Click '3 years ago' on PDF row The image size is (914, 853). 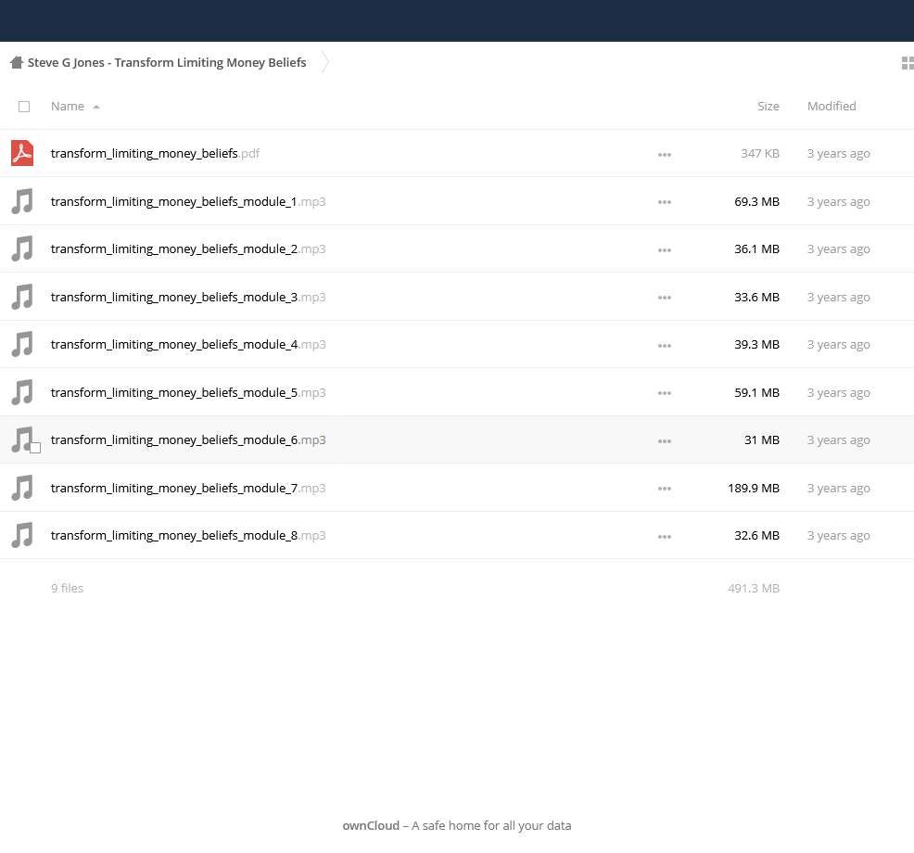point(838,153)
